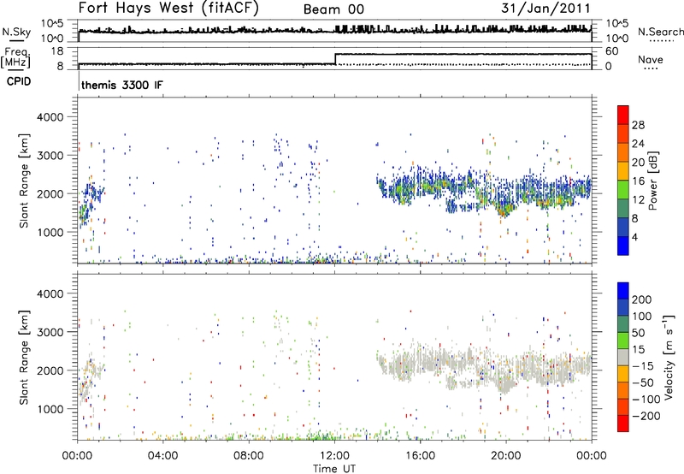This screenshot has width=684, height=474.
Task: Click the 'themis 3300 IF' text
Action: coord(122,85)
